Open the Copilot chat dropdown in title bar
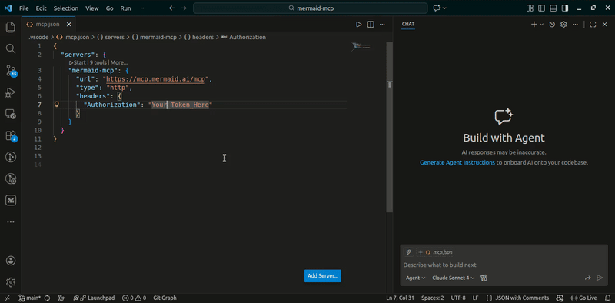This screenshot has height=303, width=615. tap(440, 8)
